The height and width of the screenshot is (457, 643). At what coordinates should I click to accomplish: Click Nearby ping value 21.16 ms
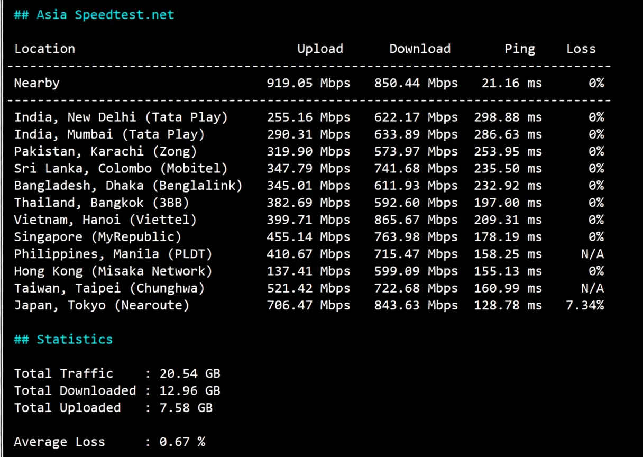512,84
